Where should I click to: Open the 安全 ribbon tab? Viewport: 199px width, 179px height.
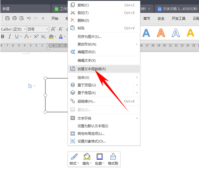tap(161, 19)
